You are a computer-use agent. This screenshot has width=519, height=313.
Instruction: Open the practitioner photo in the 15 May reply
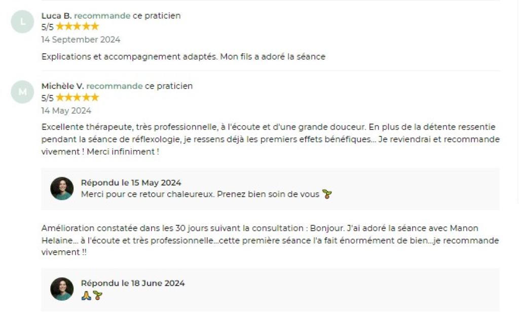pyautogui.click(x=62, y=188)
